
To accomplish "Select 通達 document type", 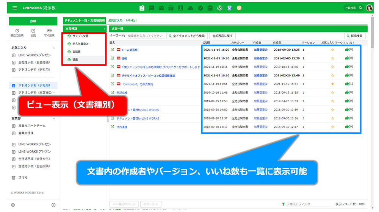I will pos(75,60).
